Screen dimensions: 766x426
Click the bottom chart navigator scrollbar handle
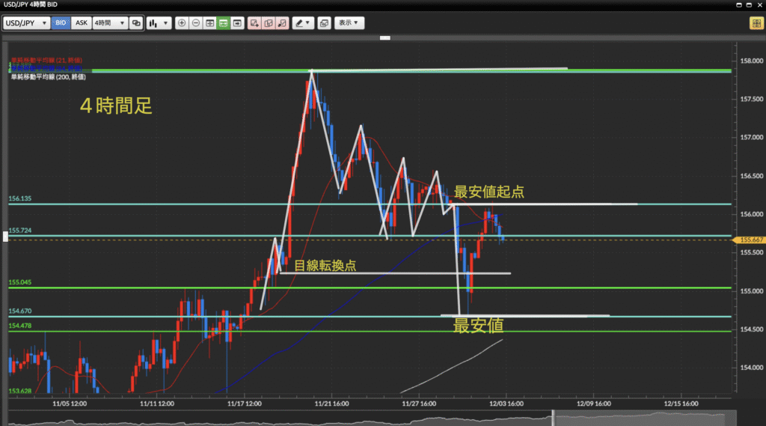click(x=553, y=418)
